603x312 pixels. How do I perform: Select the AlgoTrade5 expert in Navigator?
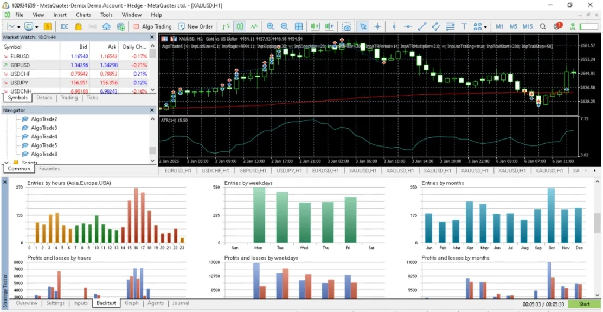coord(44,145)
